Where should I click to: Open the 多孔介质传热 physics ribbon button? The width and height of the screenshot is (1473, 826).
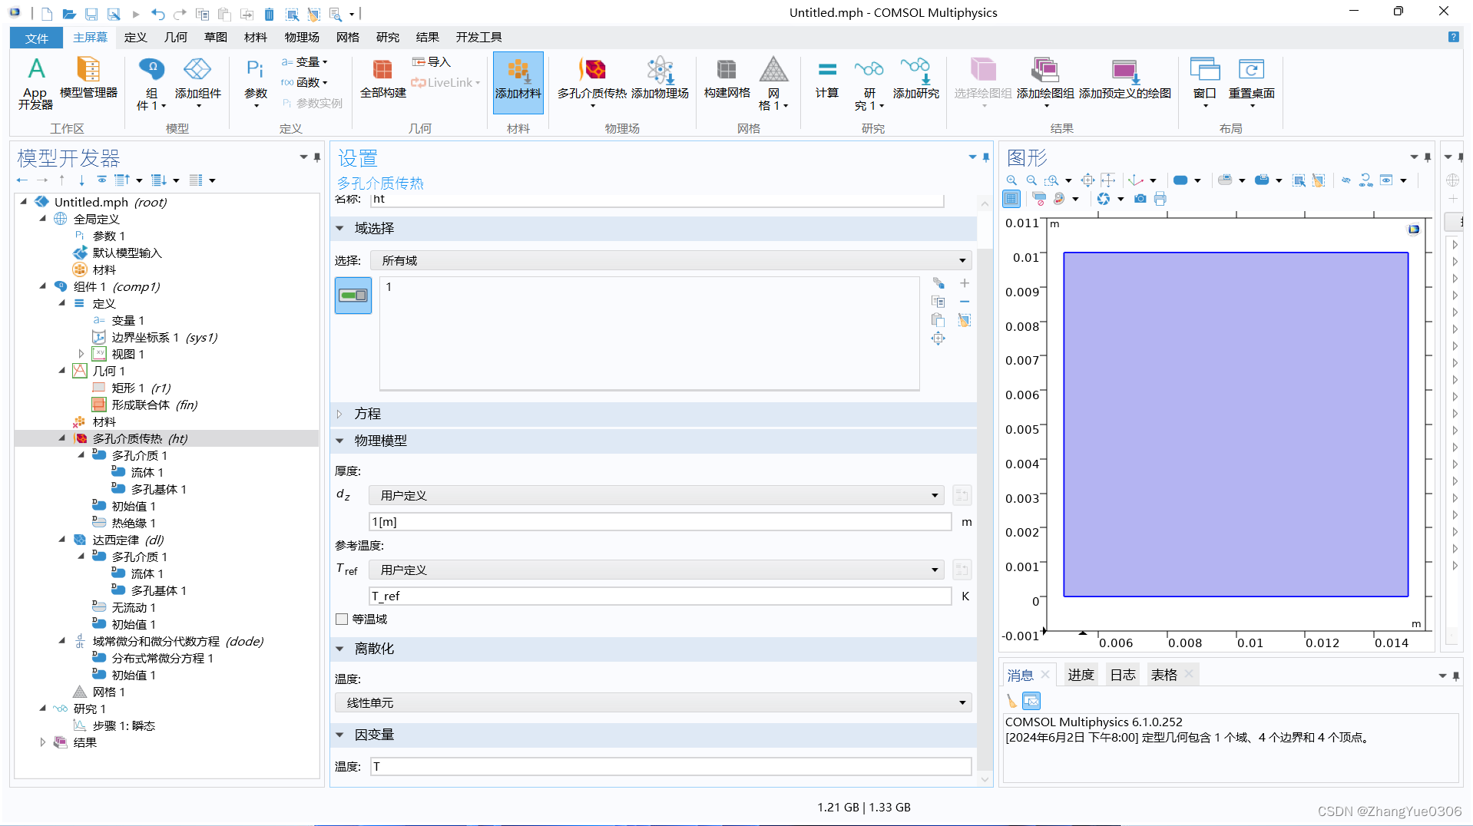592,83
